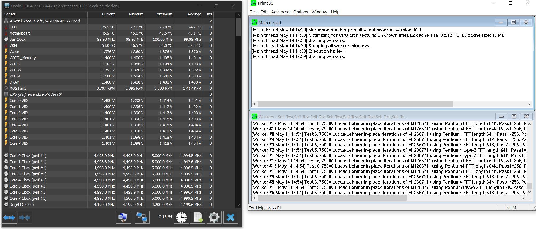Screen dimensions: 536x229
Task: Click Core 0 VID lightning icon
Action: (x=6, y=100)
